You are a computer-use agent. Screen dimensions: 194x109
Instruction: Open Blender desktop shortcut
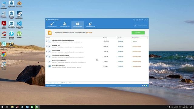click(19, 4)
